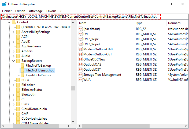Image resolution: width=189 pixels, height=129 pixels.
Task: Expand the Bluetooth key
Action: 13,94
